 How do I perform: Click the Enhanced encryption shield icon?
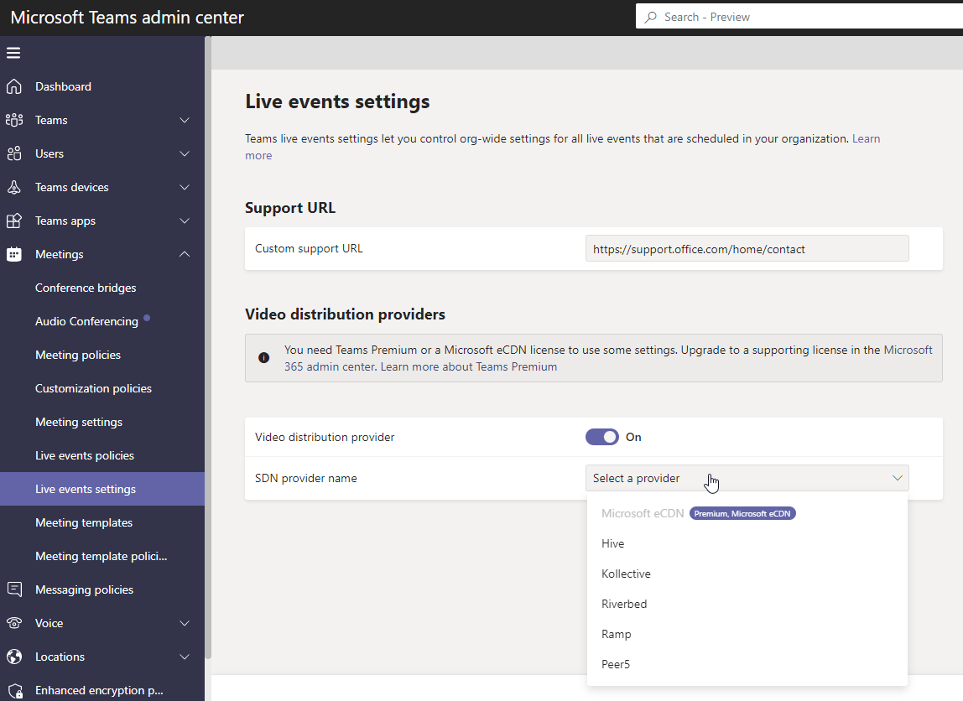pos(15,691)
